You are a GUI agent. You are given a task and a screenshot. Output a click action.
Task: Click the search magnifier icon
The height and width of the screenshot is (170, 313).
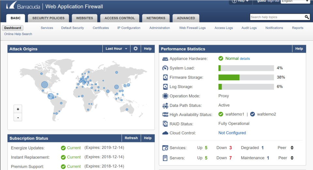pyautogui.click(x=307, y=17)
